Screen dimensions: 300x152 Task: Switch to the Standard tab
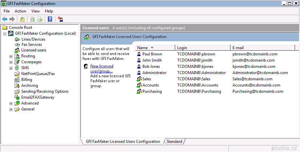coord(174,142)
